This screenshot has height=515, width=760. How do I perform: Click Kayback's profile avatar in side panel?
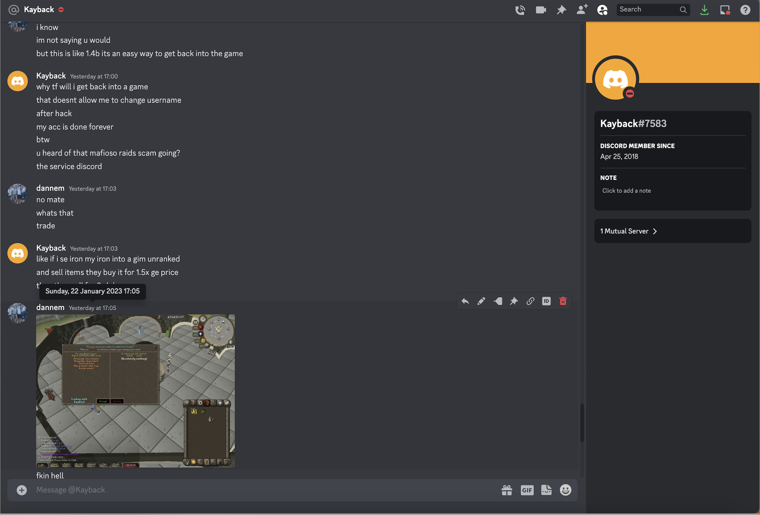click(615, 79)
